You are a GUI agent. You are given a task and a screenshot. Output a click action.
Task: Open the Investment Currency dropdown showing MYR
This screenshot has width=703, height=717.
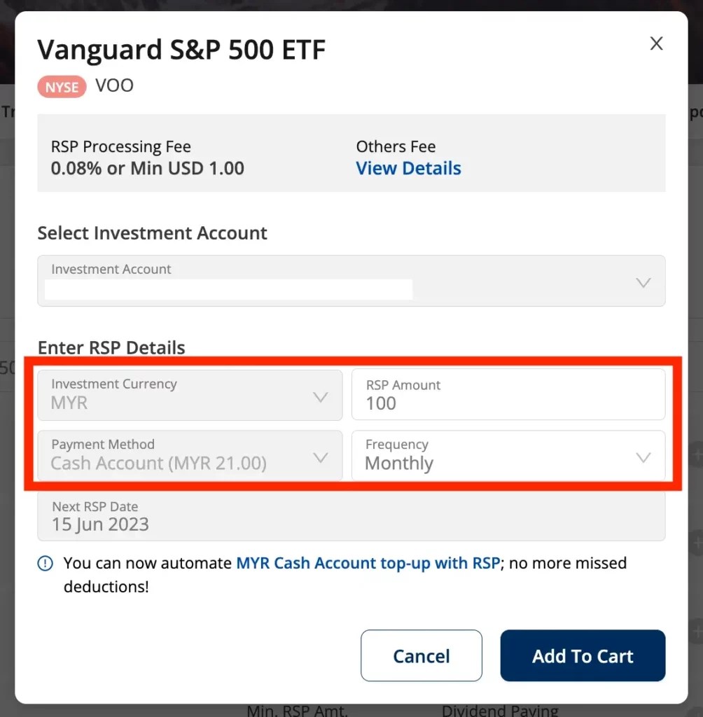[x=189, y=395]
